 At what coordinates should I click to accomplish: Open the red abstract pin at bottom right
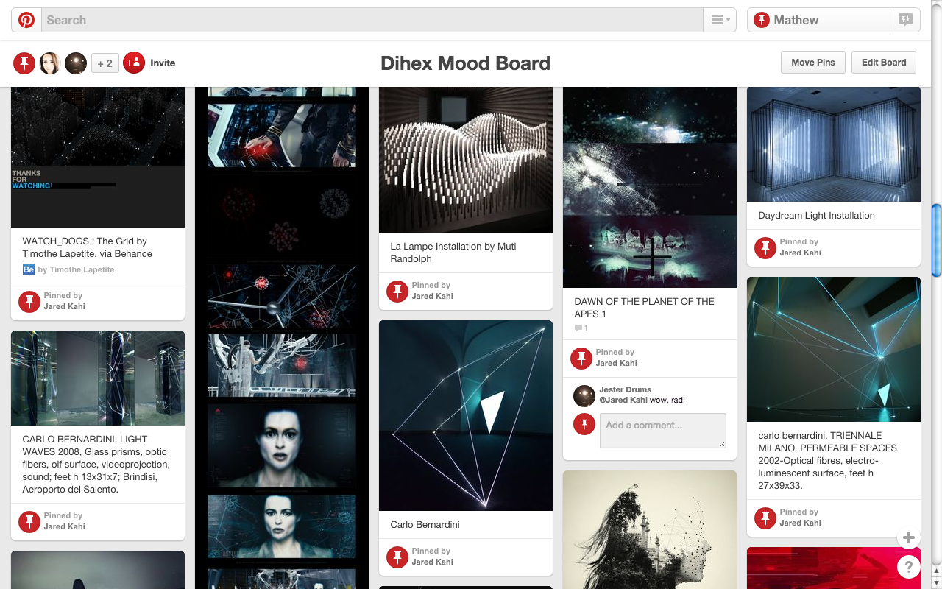pos(834,568)
